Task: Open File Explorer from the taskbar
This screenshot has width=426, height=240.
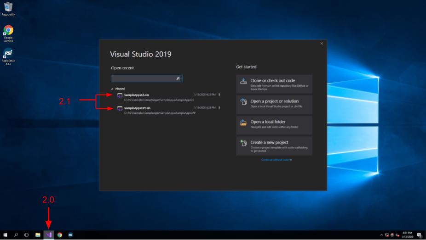Action: (x=38, y=235)
